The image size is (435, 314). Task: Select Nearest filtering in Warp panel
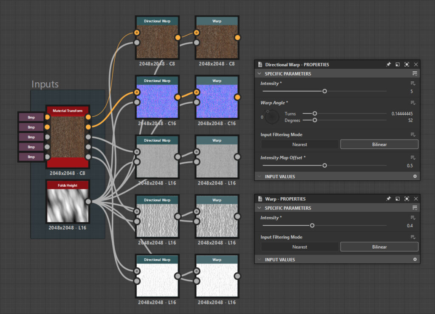pos(299,247)
